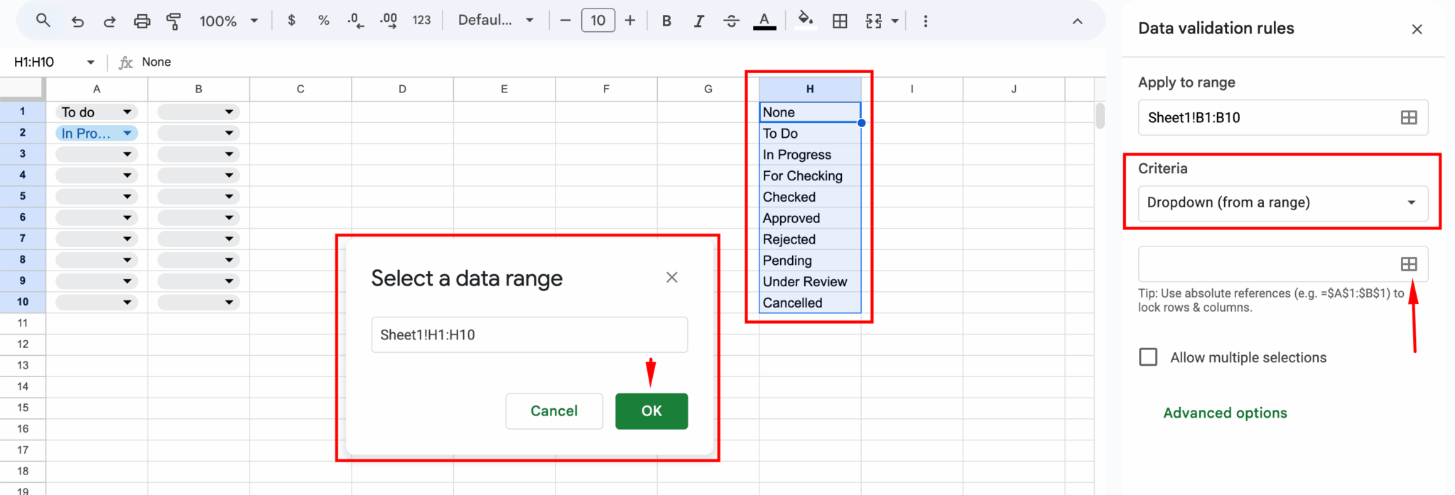Screen dimensions: 1455x495
Task: Open the zoom 100% dropdown
Action: click(x=229, y=21)
